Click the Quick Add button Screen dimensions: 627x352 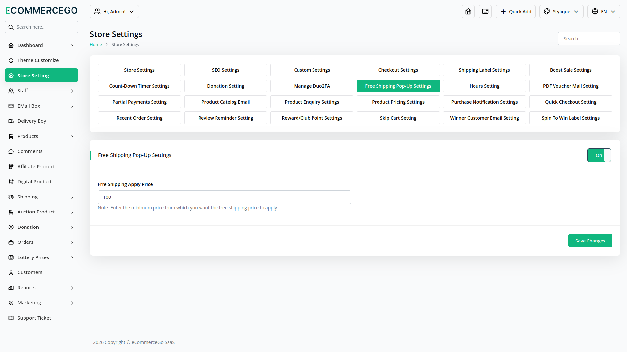(x=516, y=11)
